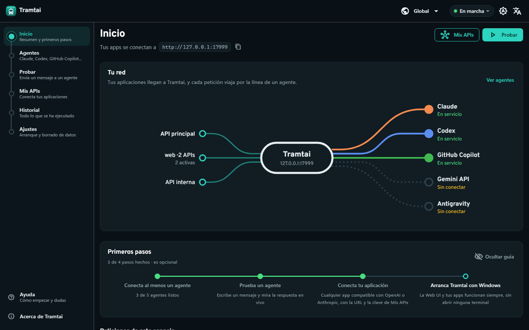Click the globe icon beside Global
Screen dimensions: 529x330
[405, 11]
